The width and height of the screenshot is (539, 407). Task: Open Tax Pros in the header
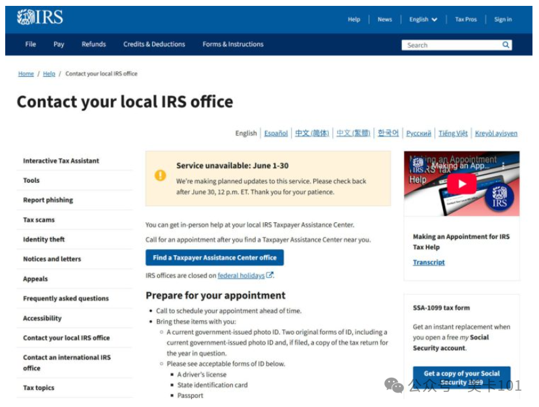point(466,19)
